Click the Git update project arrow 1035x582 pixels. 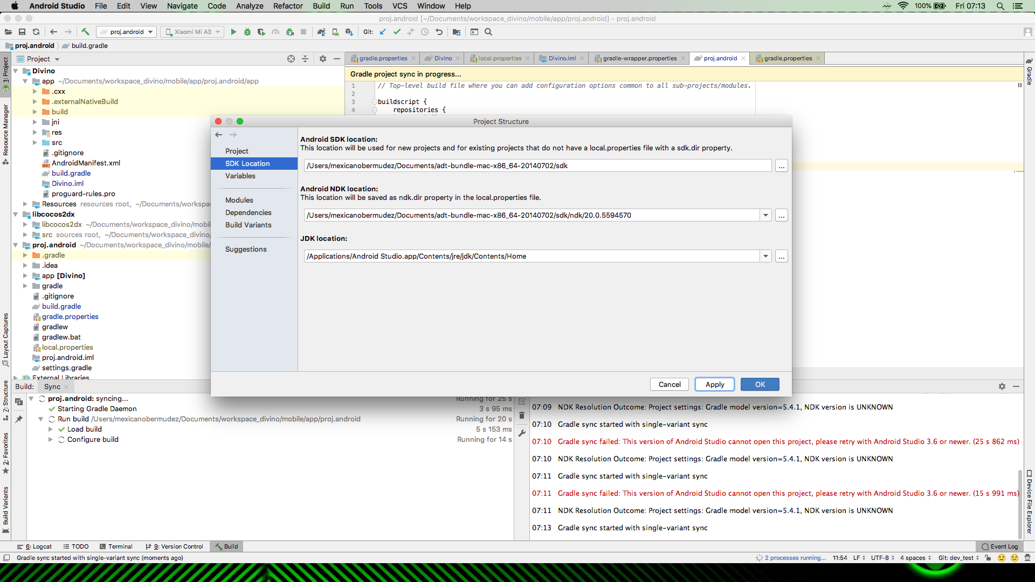[x=383, y=32]
